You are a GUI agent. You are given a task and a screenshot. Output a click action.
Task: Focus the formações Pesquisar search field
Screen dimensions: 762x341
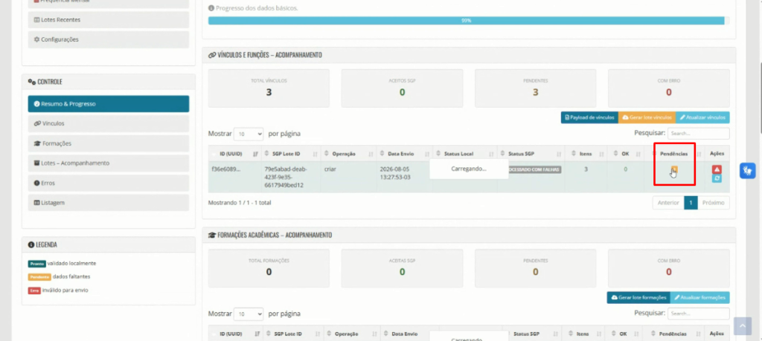pos(698,314)
